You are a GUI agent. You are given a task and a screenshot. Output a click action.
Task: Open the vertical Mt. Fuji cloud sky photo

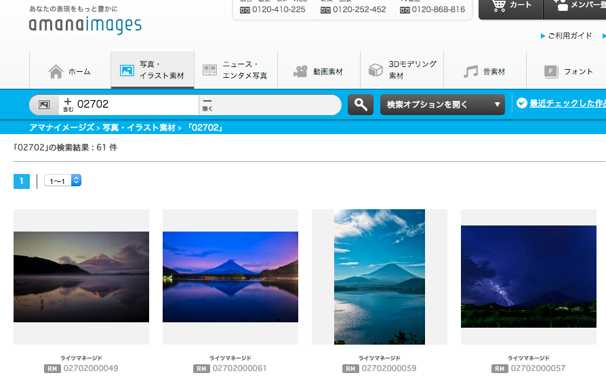tap(379, 276)
